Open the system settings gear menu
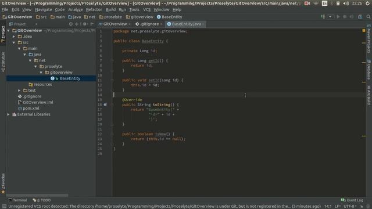The width and height of the screenshot is (372, 209). tap(367, 3)
